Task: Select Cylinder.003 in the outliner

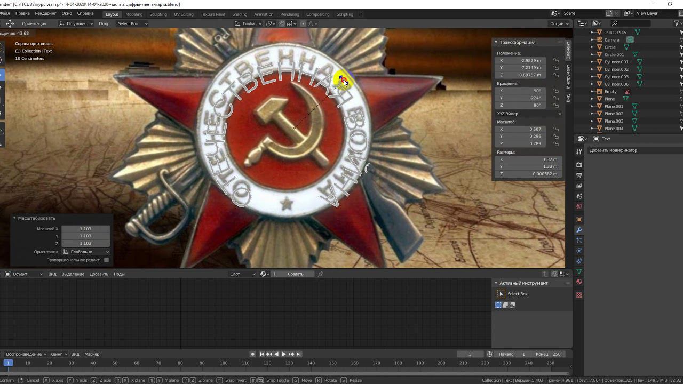Action: (616, 77)
